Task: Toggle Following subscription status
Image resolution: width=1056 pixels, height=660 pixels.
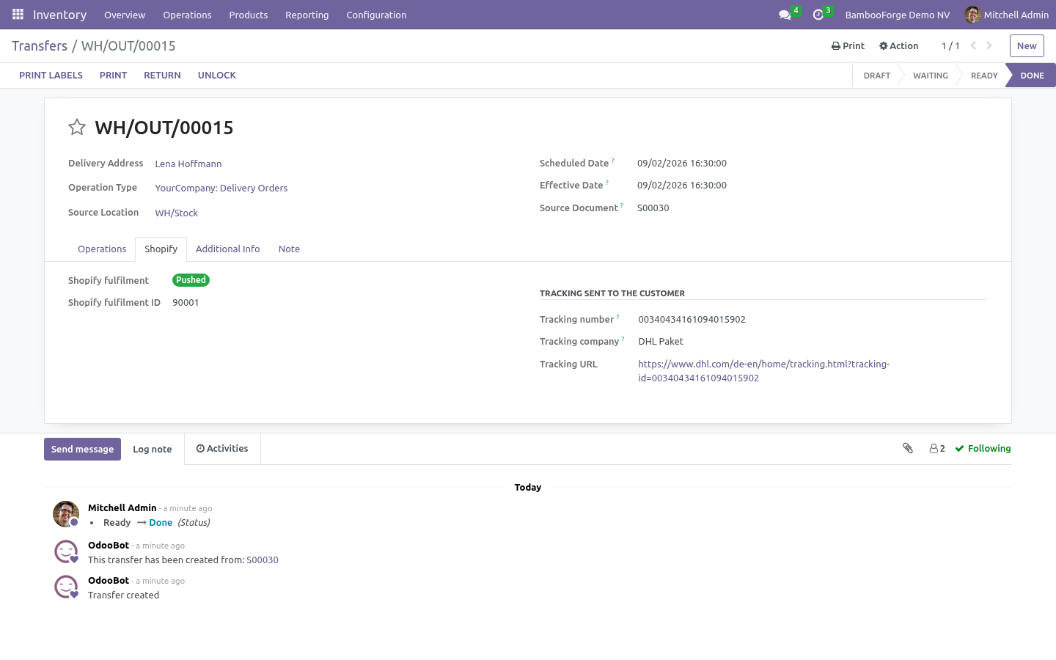Action: click(x=983, y=449)
